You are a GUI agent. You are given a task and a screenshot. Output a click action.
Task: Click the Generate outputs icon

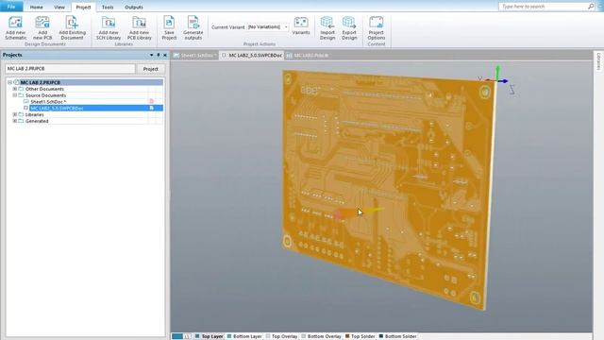[x=193, y=23]
